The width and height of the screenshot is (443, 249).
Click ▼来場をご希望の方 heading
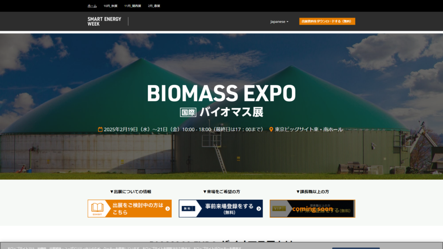click(221, 192)
